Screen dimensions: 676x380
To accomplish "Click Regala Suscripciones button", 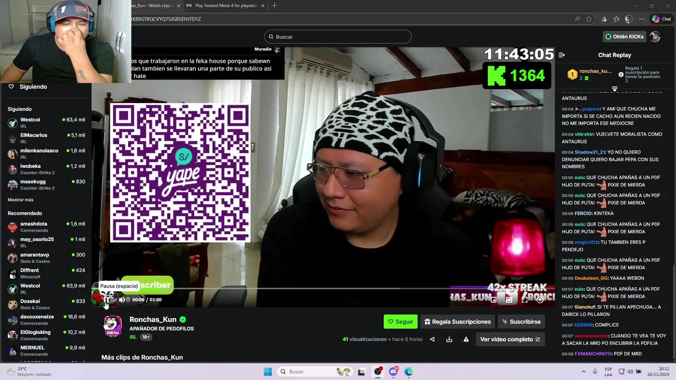I will coord(457,321).
